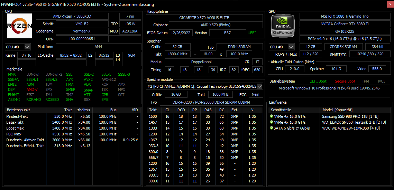The height and width of the screenshot is (190, 394).
Task: Click the NVIDIA GeForce logo
Action: (x=283, y=26)
